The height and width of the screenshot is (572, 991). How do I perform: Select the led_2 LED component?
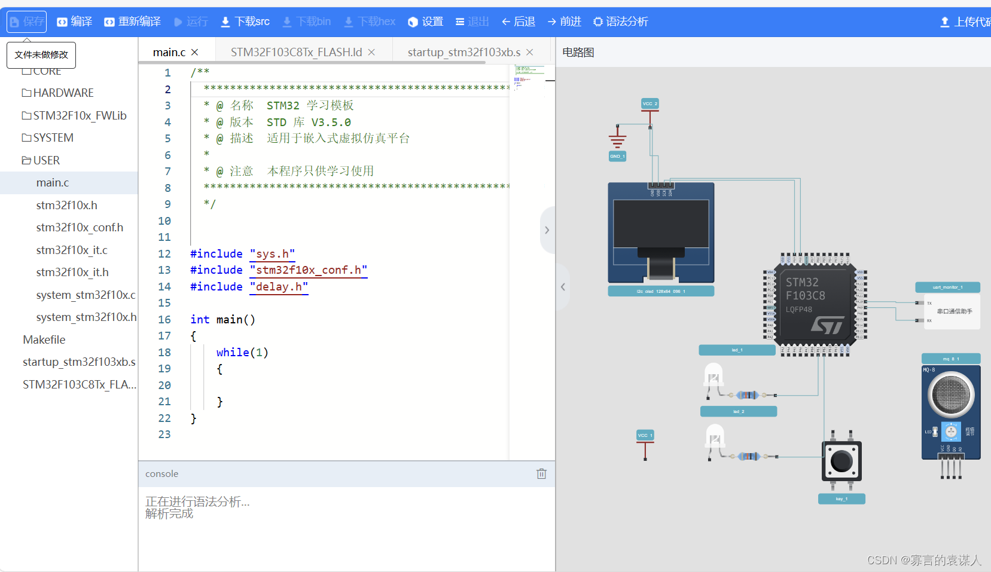point(715,442)
